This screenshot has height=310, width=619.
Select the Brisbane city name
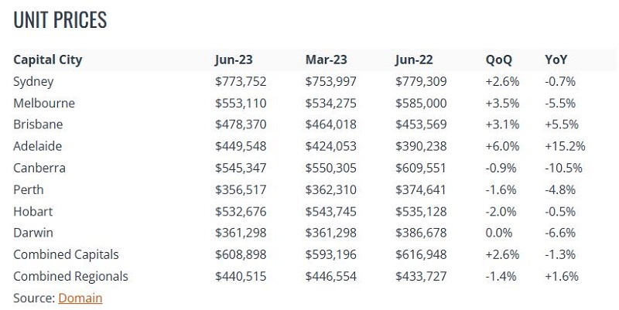coord(38,124)
